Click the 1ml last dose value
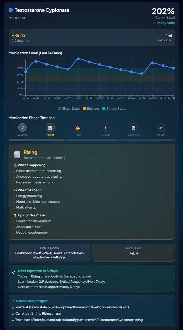The width and height of the screenshot is (183, 330). click(x=169, y=36)
